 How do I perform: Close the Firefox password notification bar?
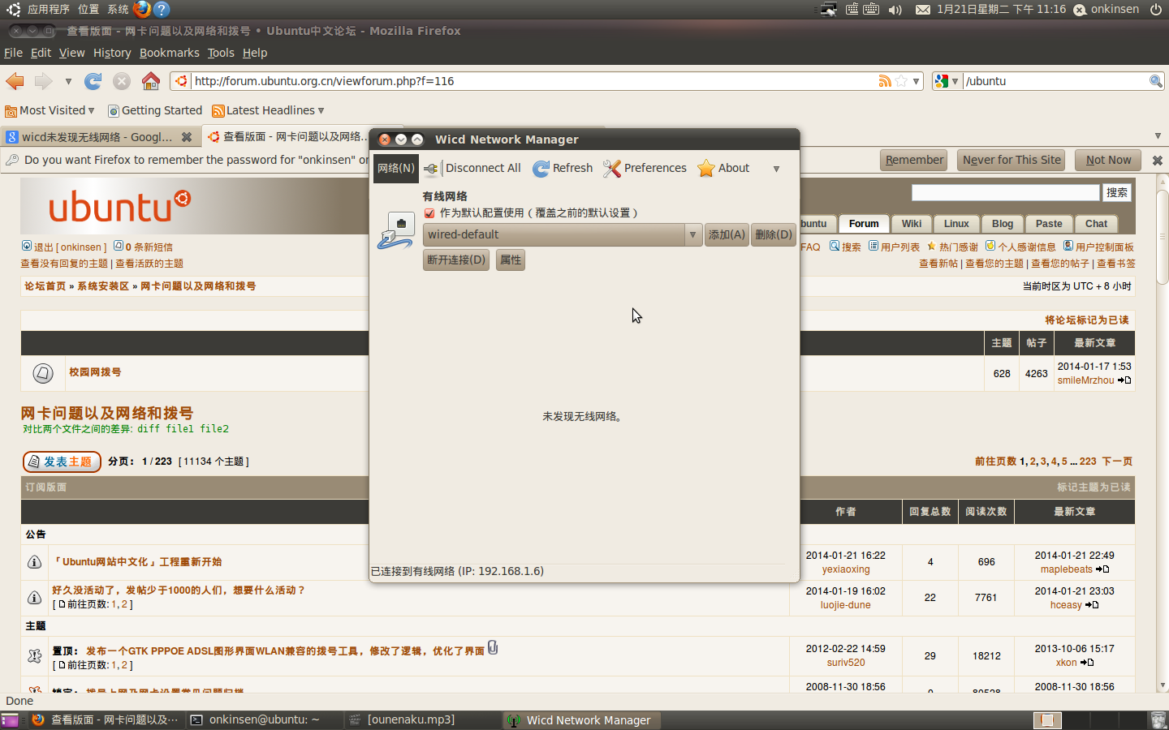point(1158,161)
